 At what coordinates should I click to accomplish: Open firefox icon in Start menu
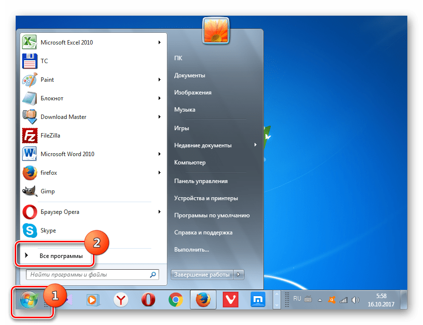click(x=29, y=173)
